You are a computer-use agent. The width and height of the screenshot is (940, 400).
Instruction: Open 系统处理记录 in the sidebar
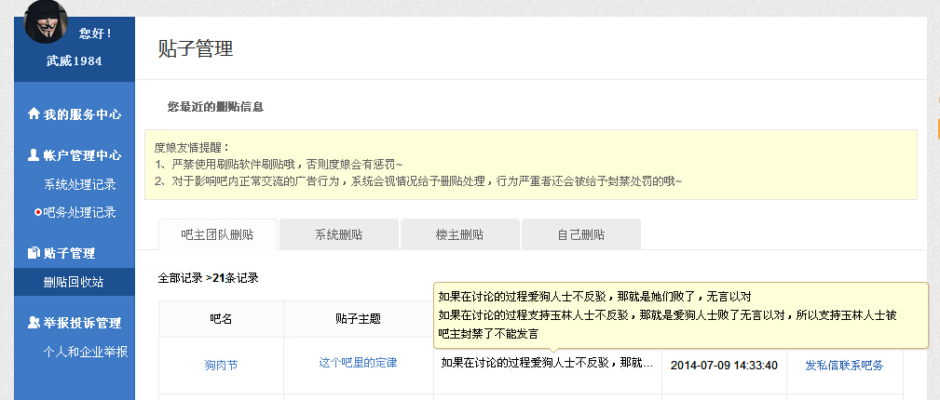coord(80,184)
